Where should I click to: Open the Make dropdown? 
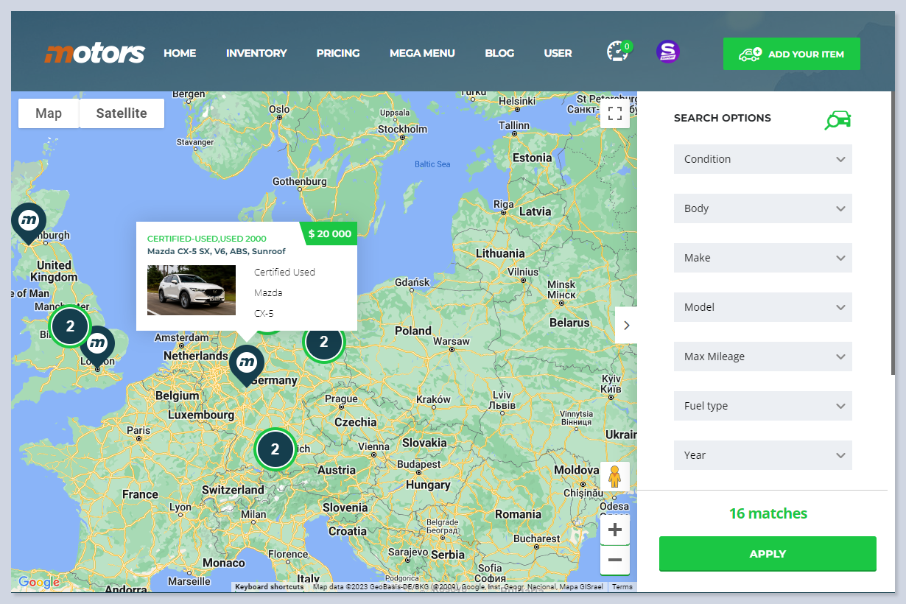(x=762, y=258)
